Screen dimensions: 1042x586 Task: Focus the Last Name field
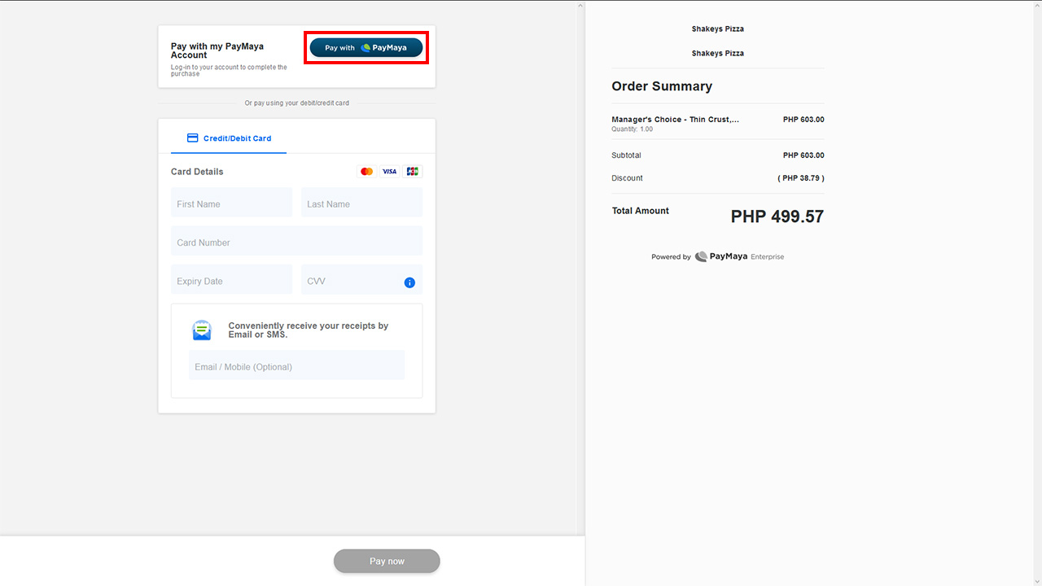tap(361, 203)
